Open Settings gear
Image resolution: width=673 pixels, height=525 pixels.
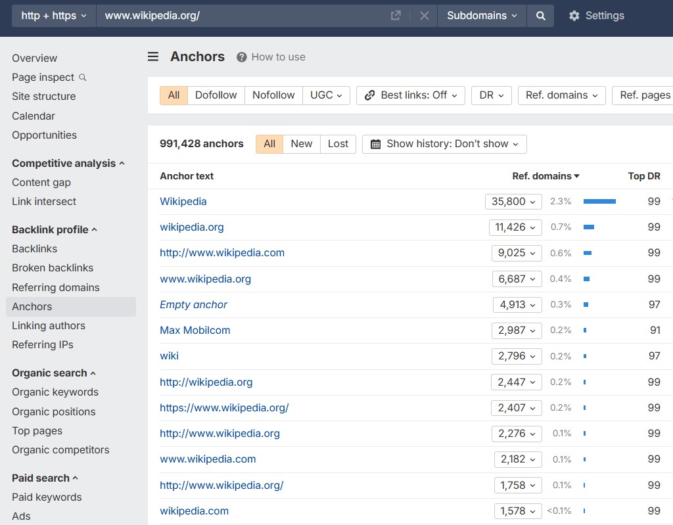[x=574, y=16]
